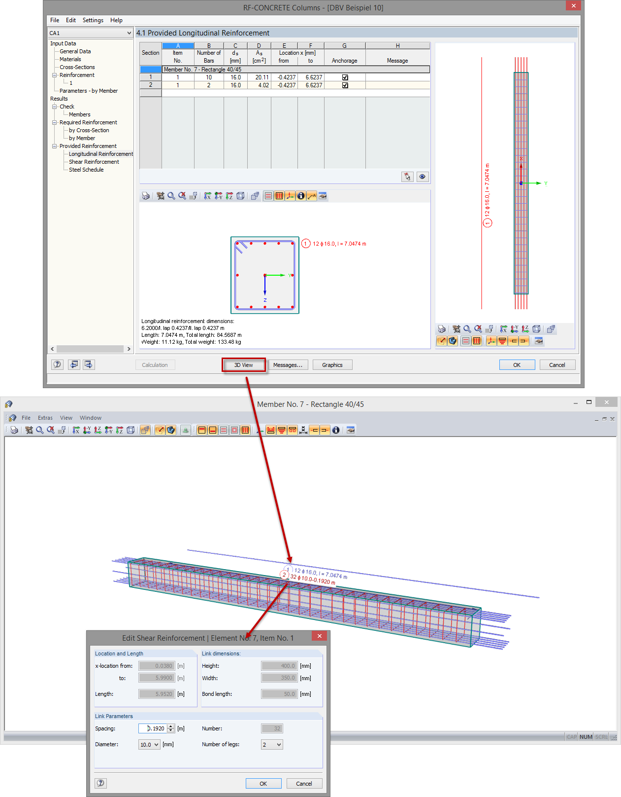
Task: Toggle horizontal bars icon in cross-section toolbar
Action: [x=268, y=196]
